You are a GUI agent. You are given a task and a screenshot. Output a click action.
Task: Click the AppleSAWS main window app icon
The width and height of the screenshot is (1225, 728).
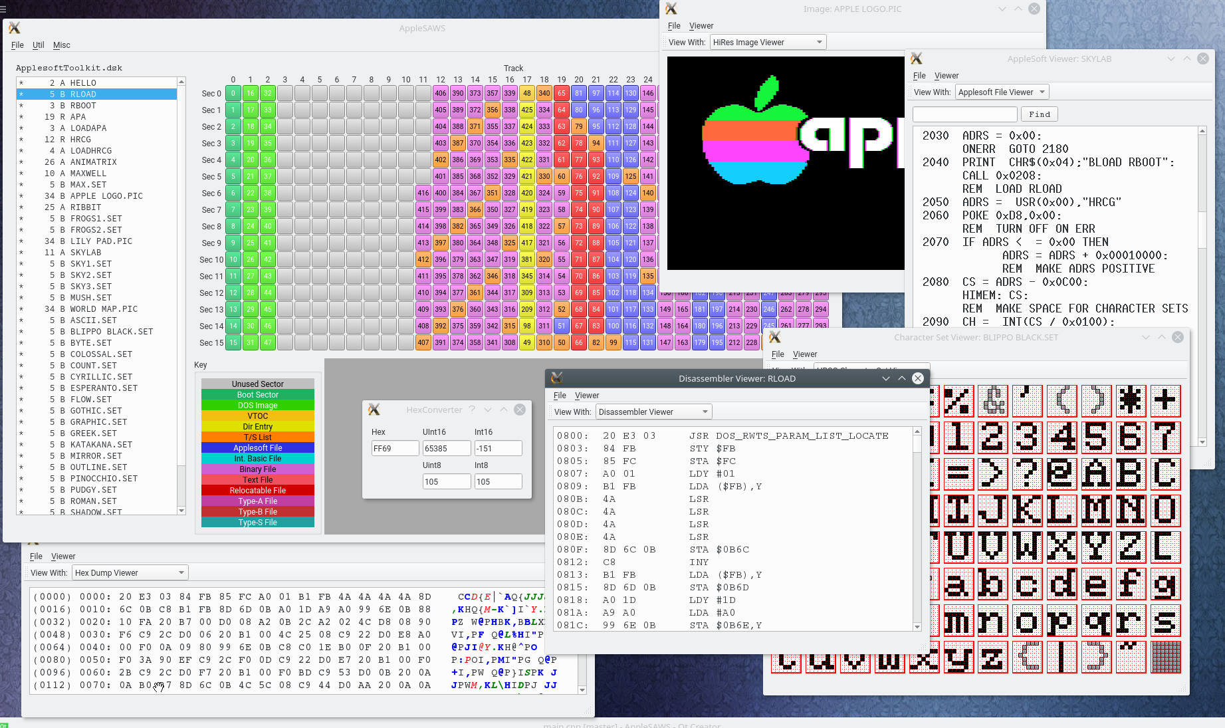coord(15,28)
